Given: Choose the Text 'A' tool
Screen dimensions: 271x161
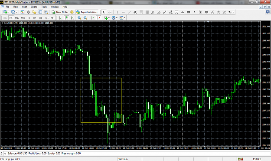Looking at the screenshot, I should 194,12.
